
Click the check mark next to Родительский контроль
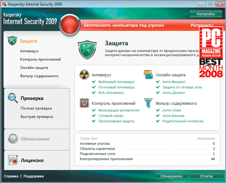158,121
